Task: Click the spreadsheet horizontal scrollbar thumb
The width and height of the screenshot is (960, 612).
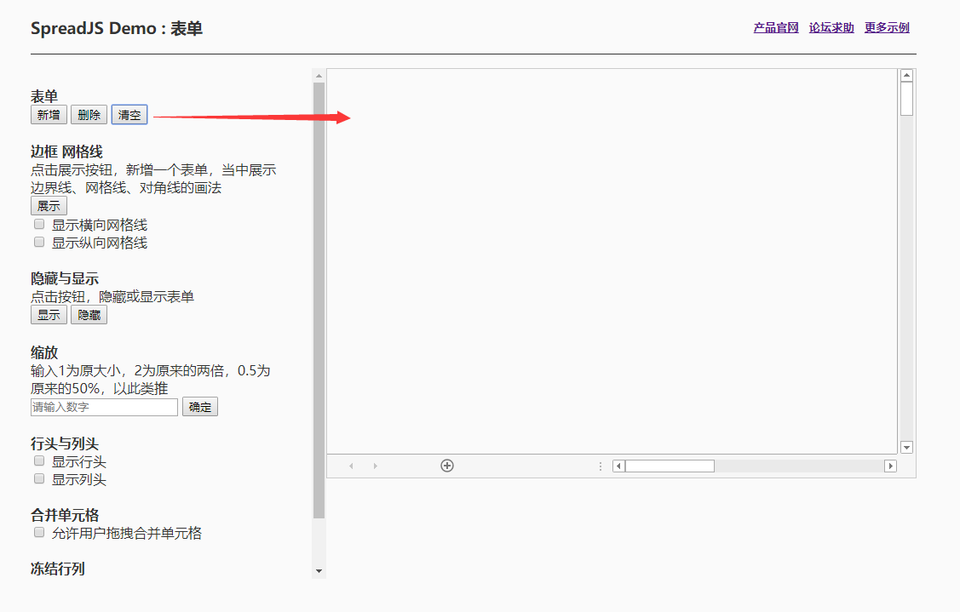Action: click(x=670, y=466)
